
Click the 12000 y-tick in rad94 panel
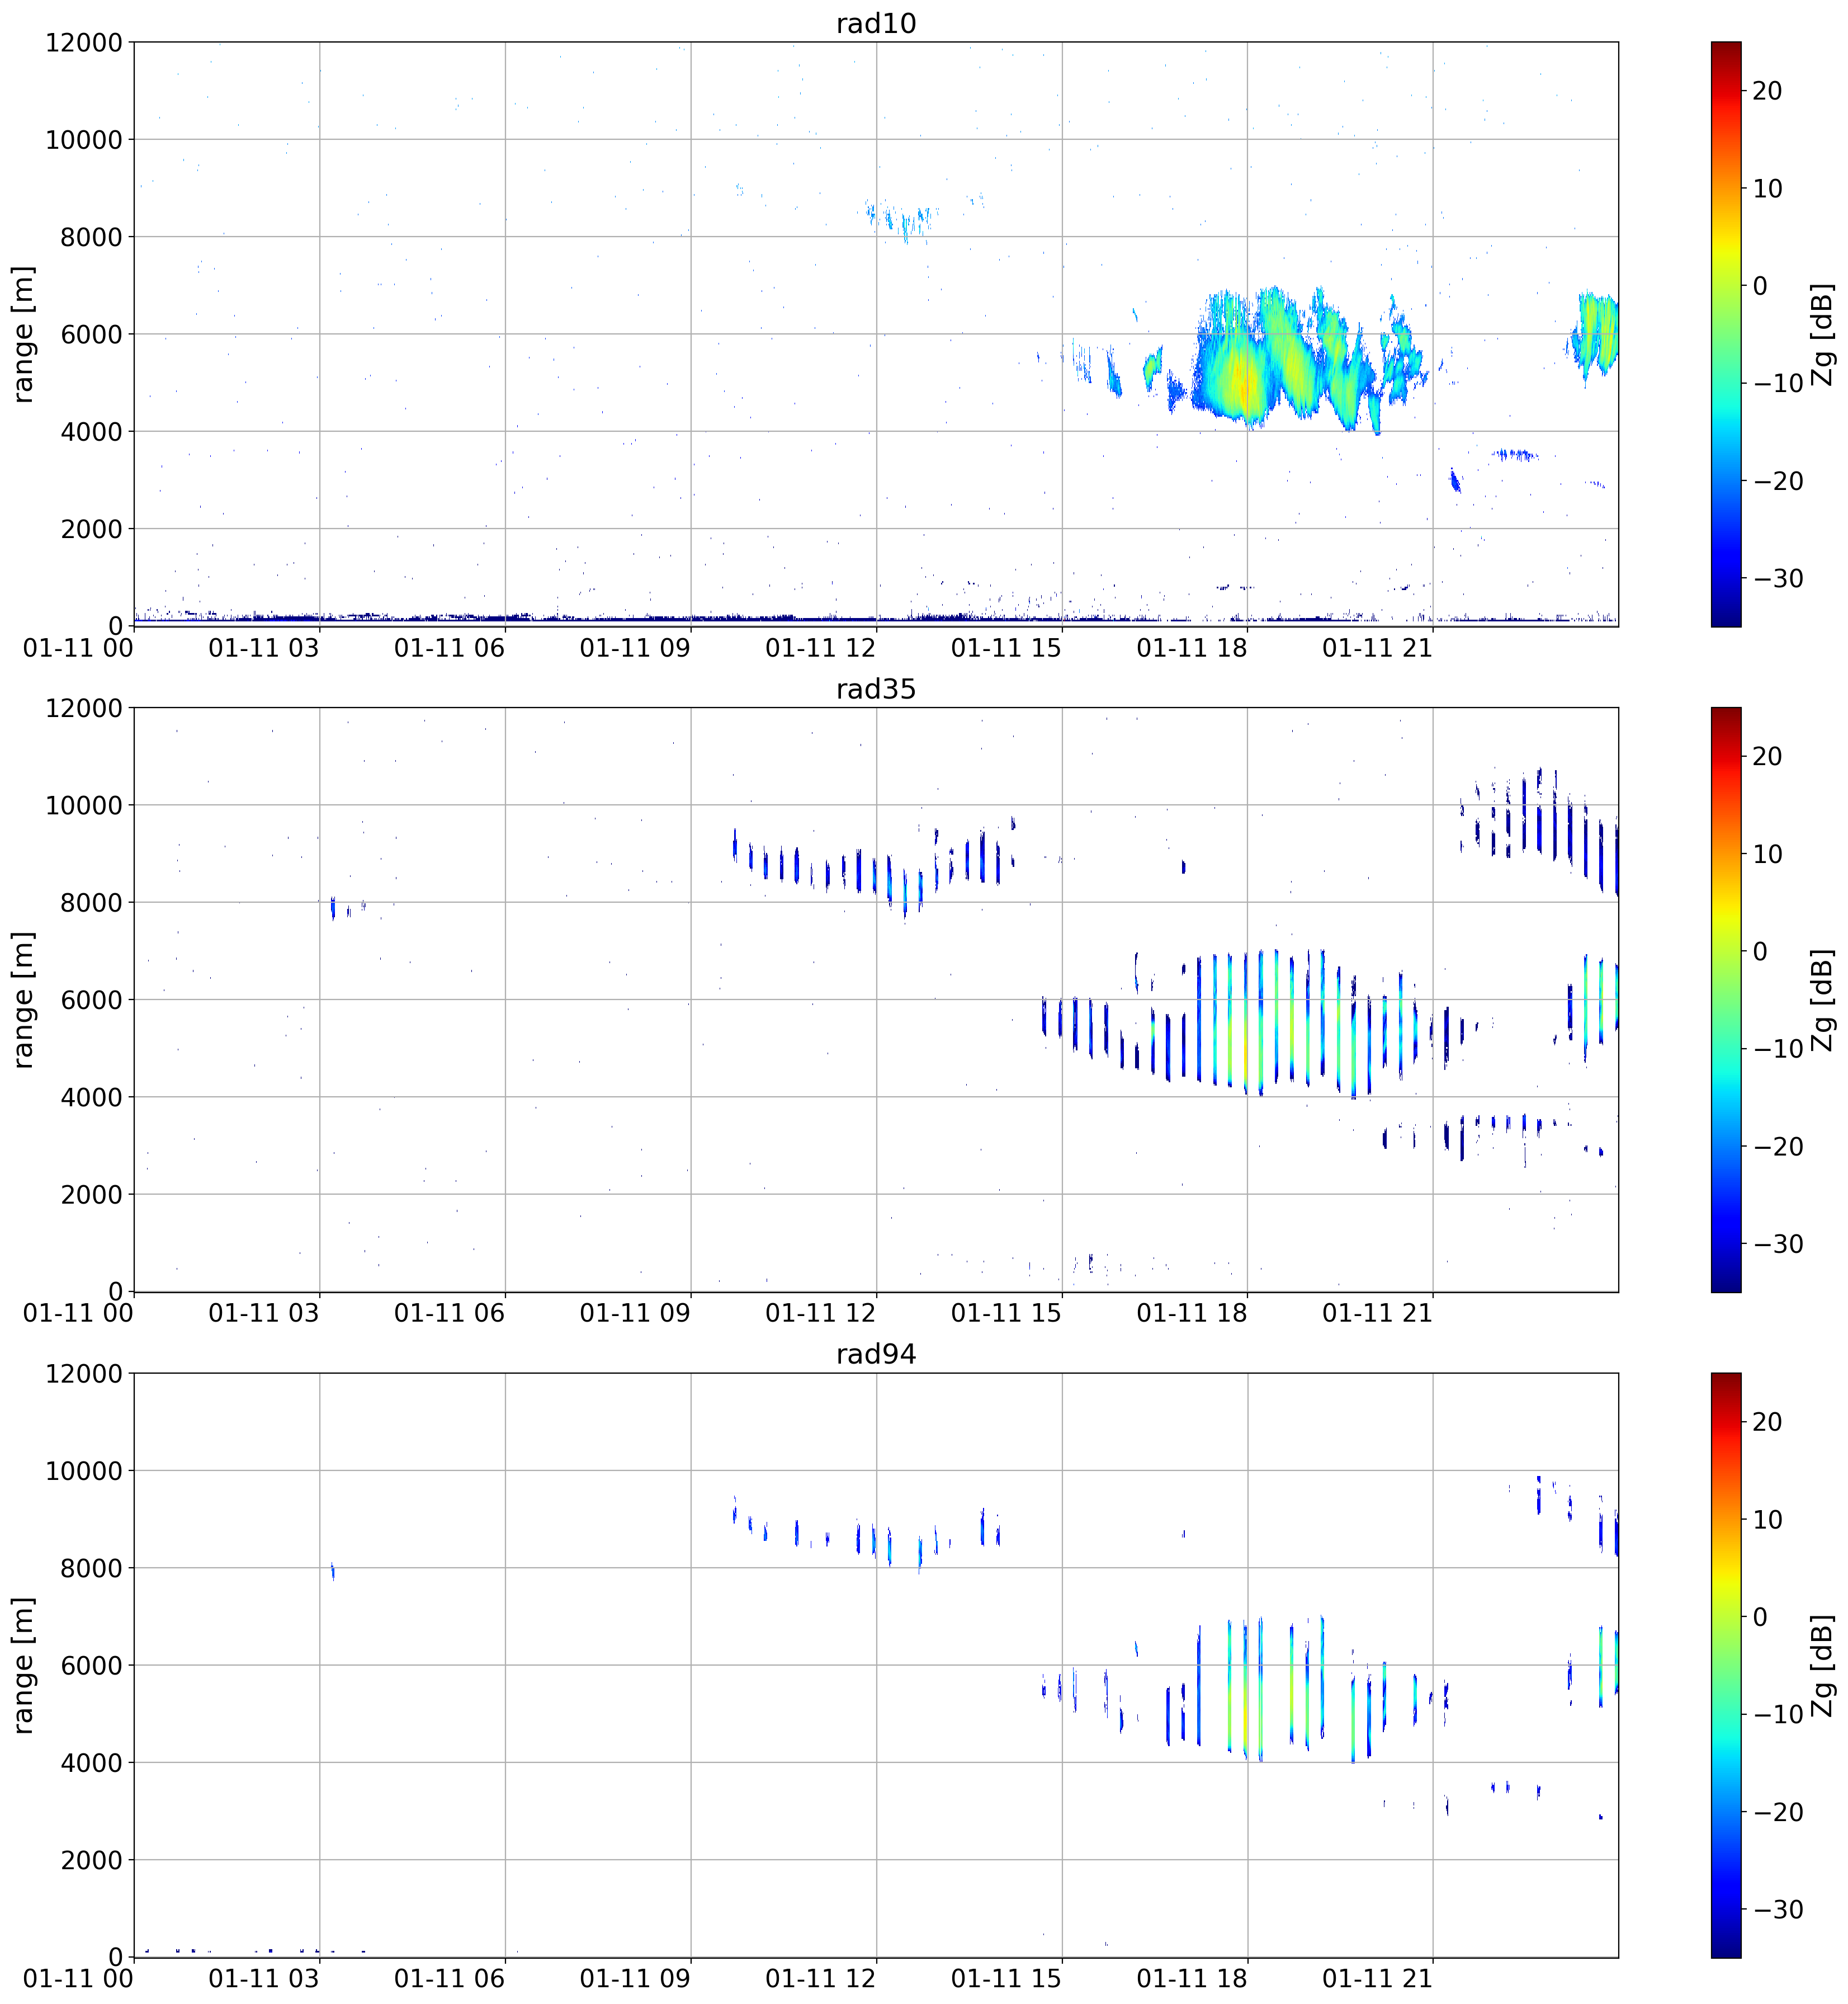(x=84, y=1373)
